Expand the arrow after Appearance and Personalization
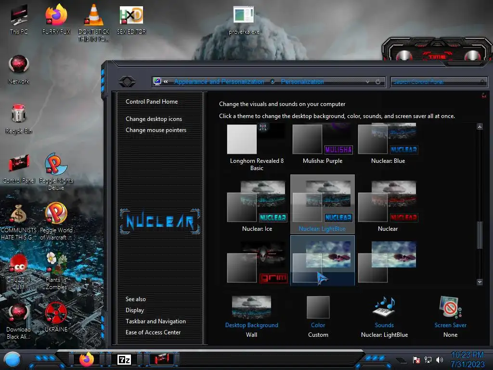The width and height of the screenshot is (493, 370). pos(272,82)
